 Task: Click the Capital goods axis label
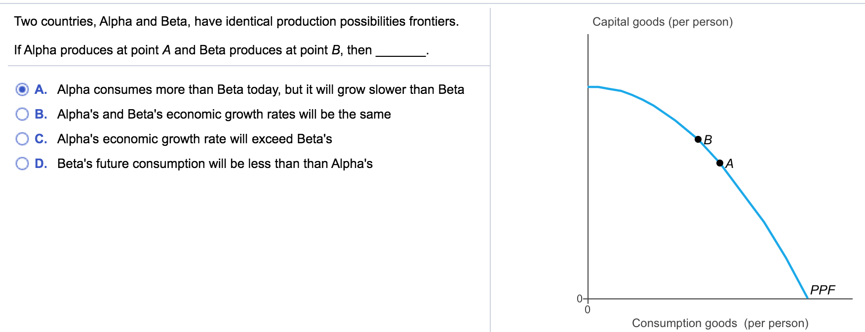(x=663, y=21)
